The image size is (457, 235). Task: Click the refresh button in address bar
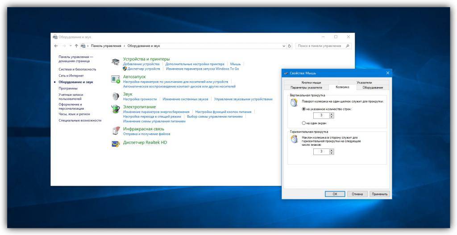(290, 46)
